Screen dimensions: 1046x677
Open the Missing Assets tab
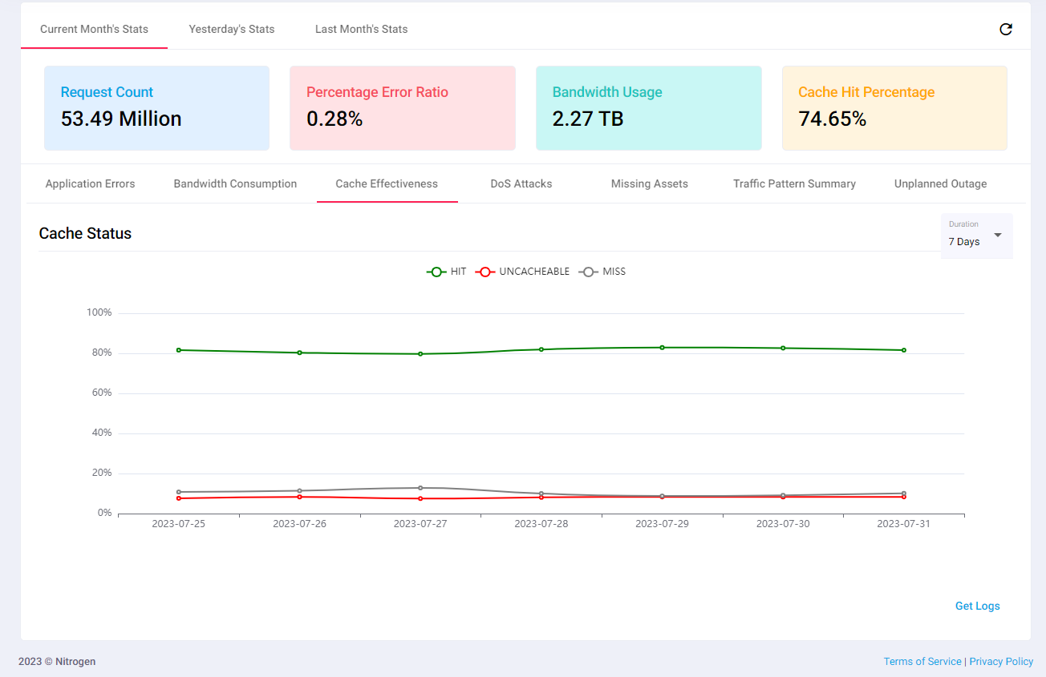click(x=649, y=183)
